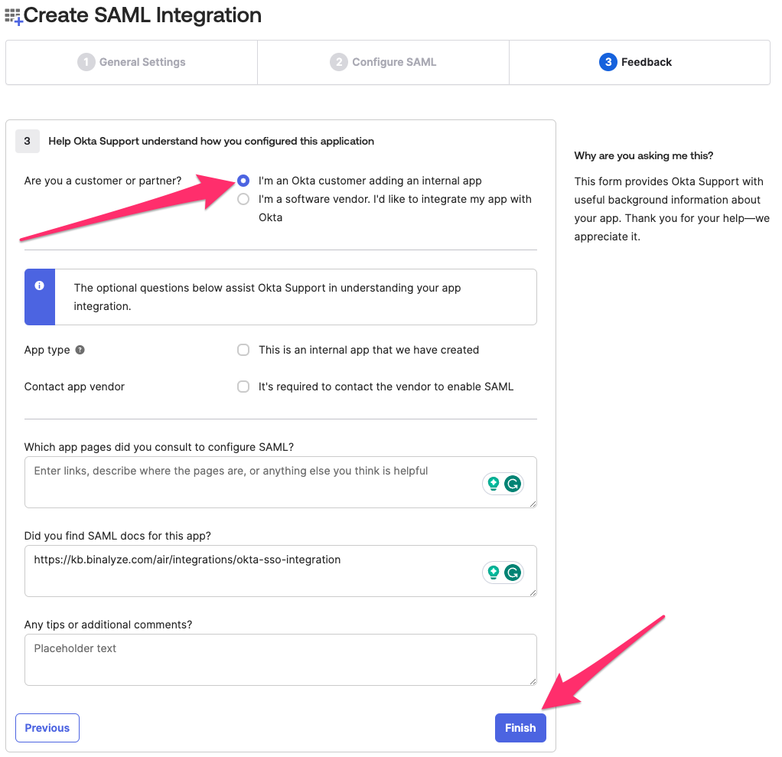The height and width of the screenshot is (757, 782).
Task: Click the tips or additional comments box
Action: [280, 660]
